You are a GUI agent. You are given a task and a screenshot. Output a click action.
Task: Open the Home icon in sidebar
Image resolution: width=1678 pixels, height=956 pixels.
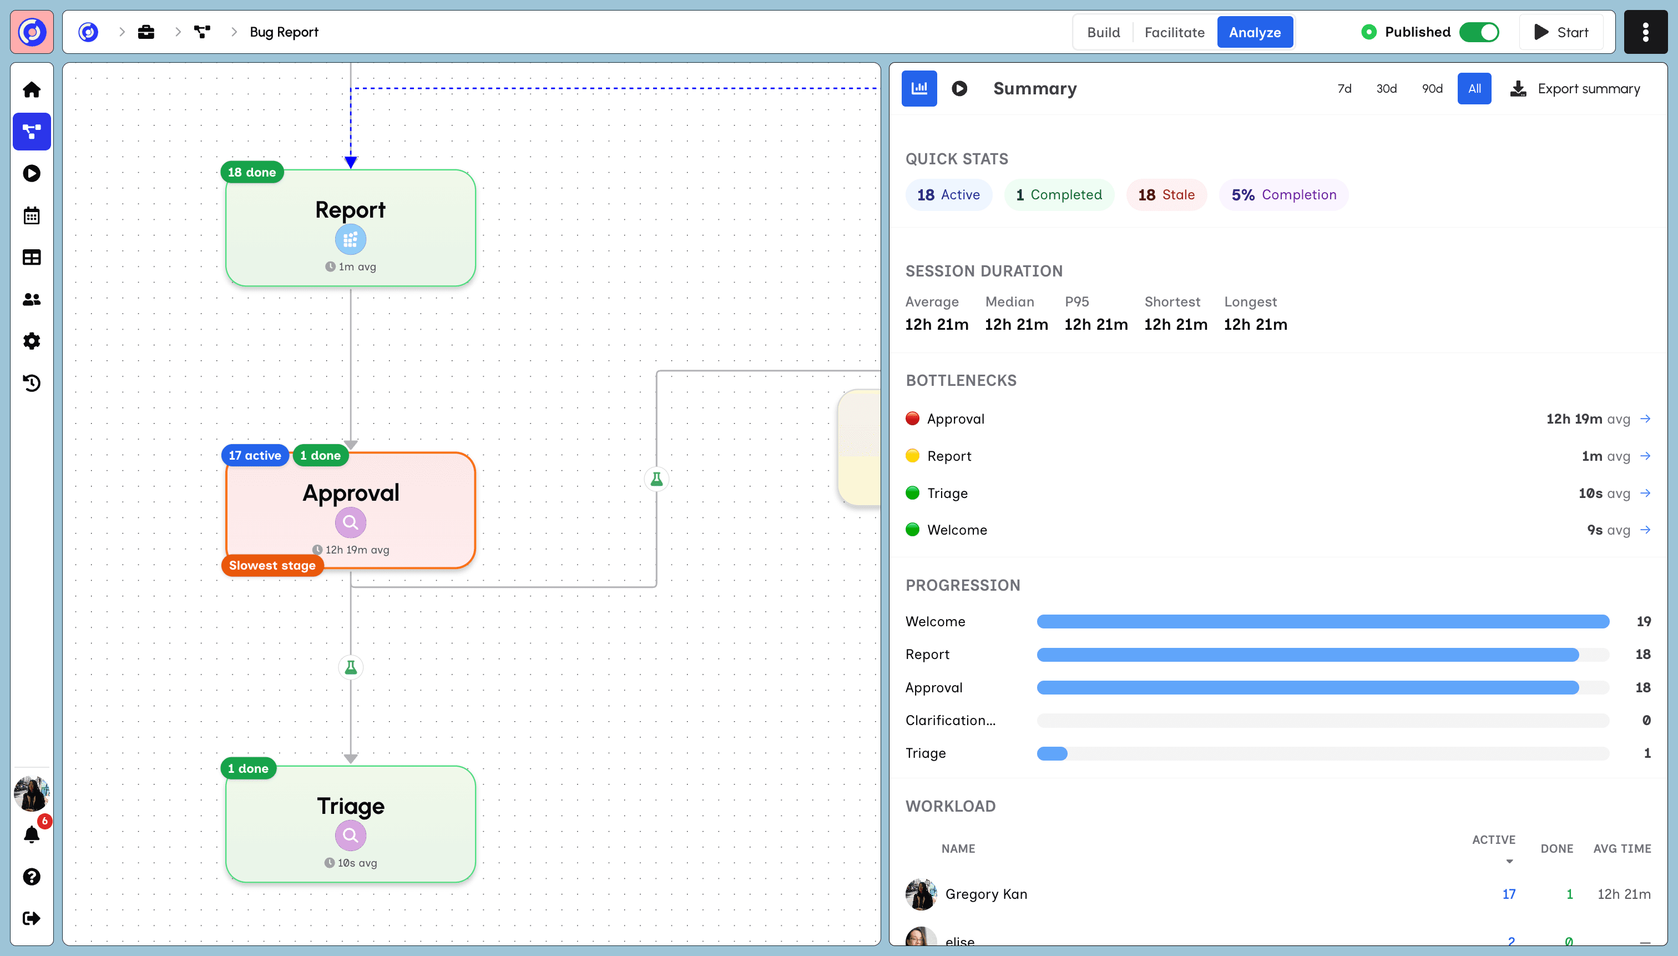[32, 90]
